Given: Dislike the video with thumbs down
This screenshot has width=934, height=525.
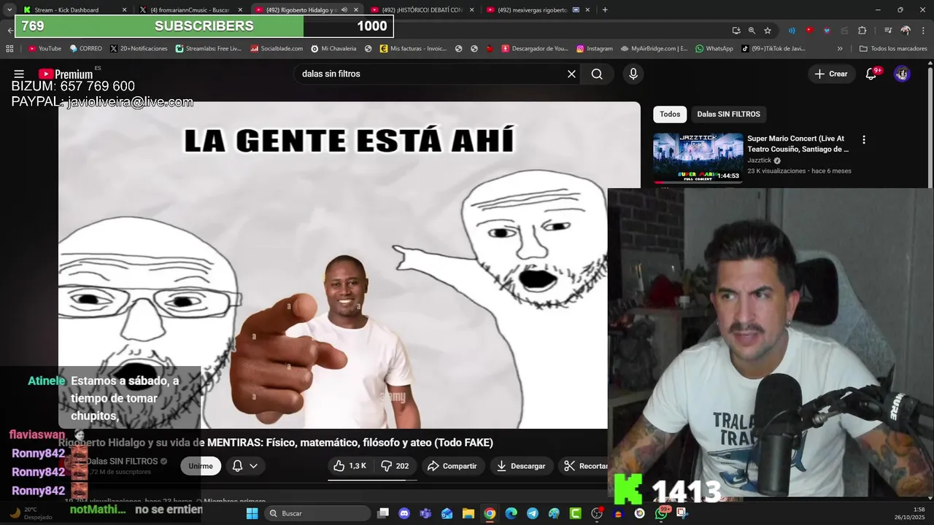Looking at the screenshot, I should click(x=395, y=466).
